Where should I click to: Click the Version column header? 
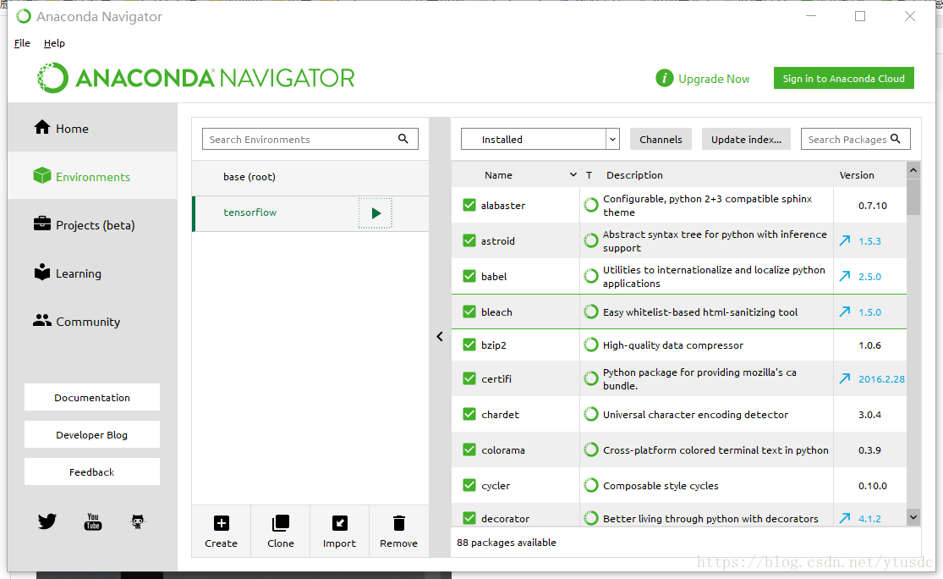(x=857, y=175)
